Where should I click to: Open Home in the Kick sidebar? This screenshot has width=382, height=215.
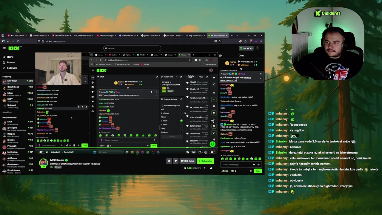click(x=8, y=57)
